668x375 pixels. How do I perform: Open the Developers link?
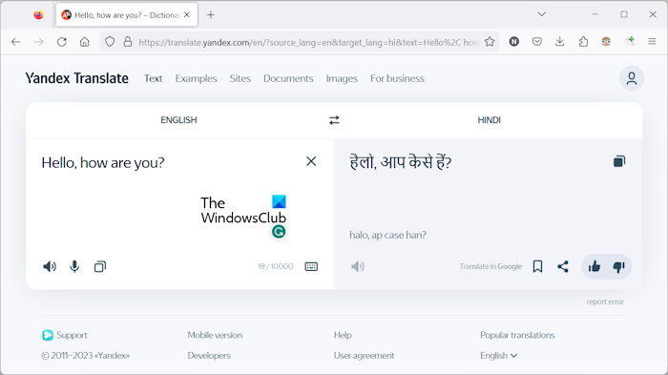pos(209,355)
